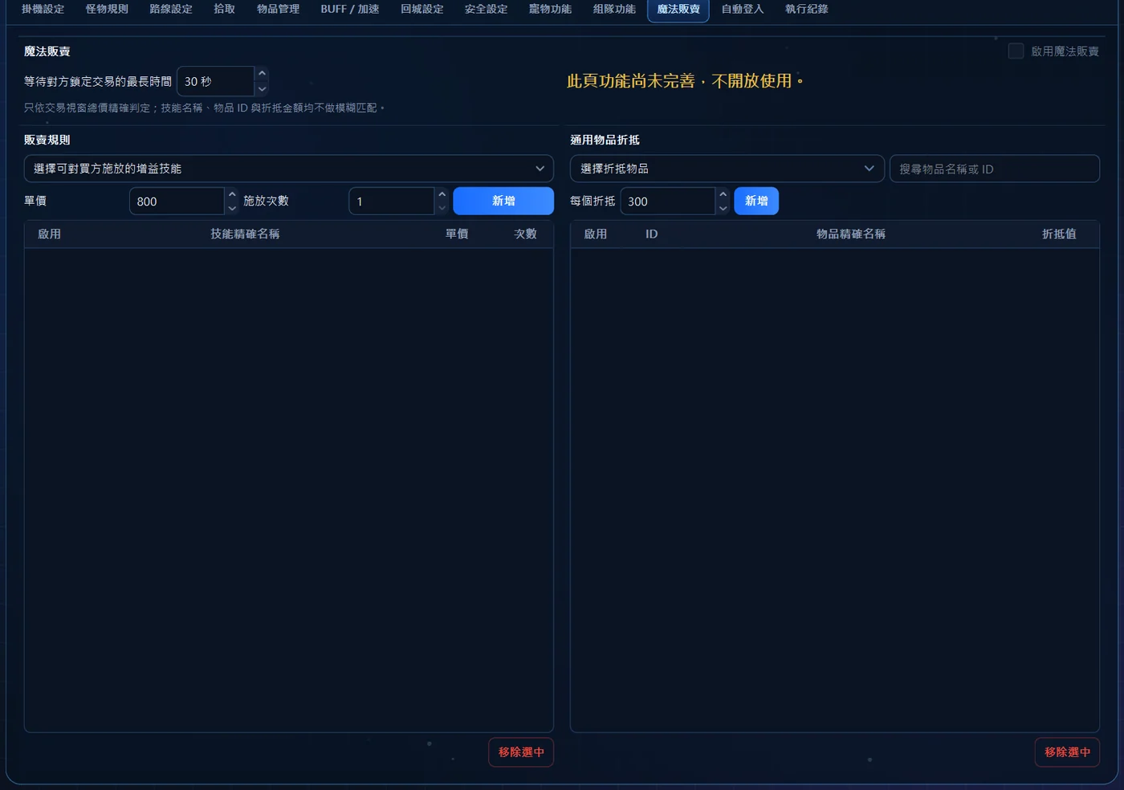The image size is (1124, 790).
Task: Click the 技能精確名稱 column header
Action: click(245, 234)
